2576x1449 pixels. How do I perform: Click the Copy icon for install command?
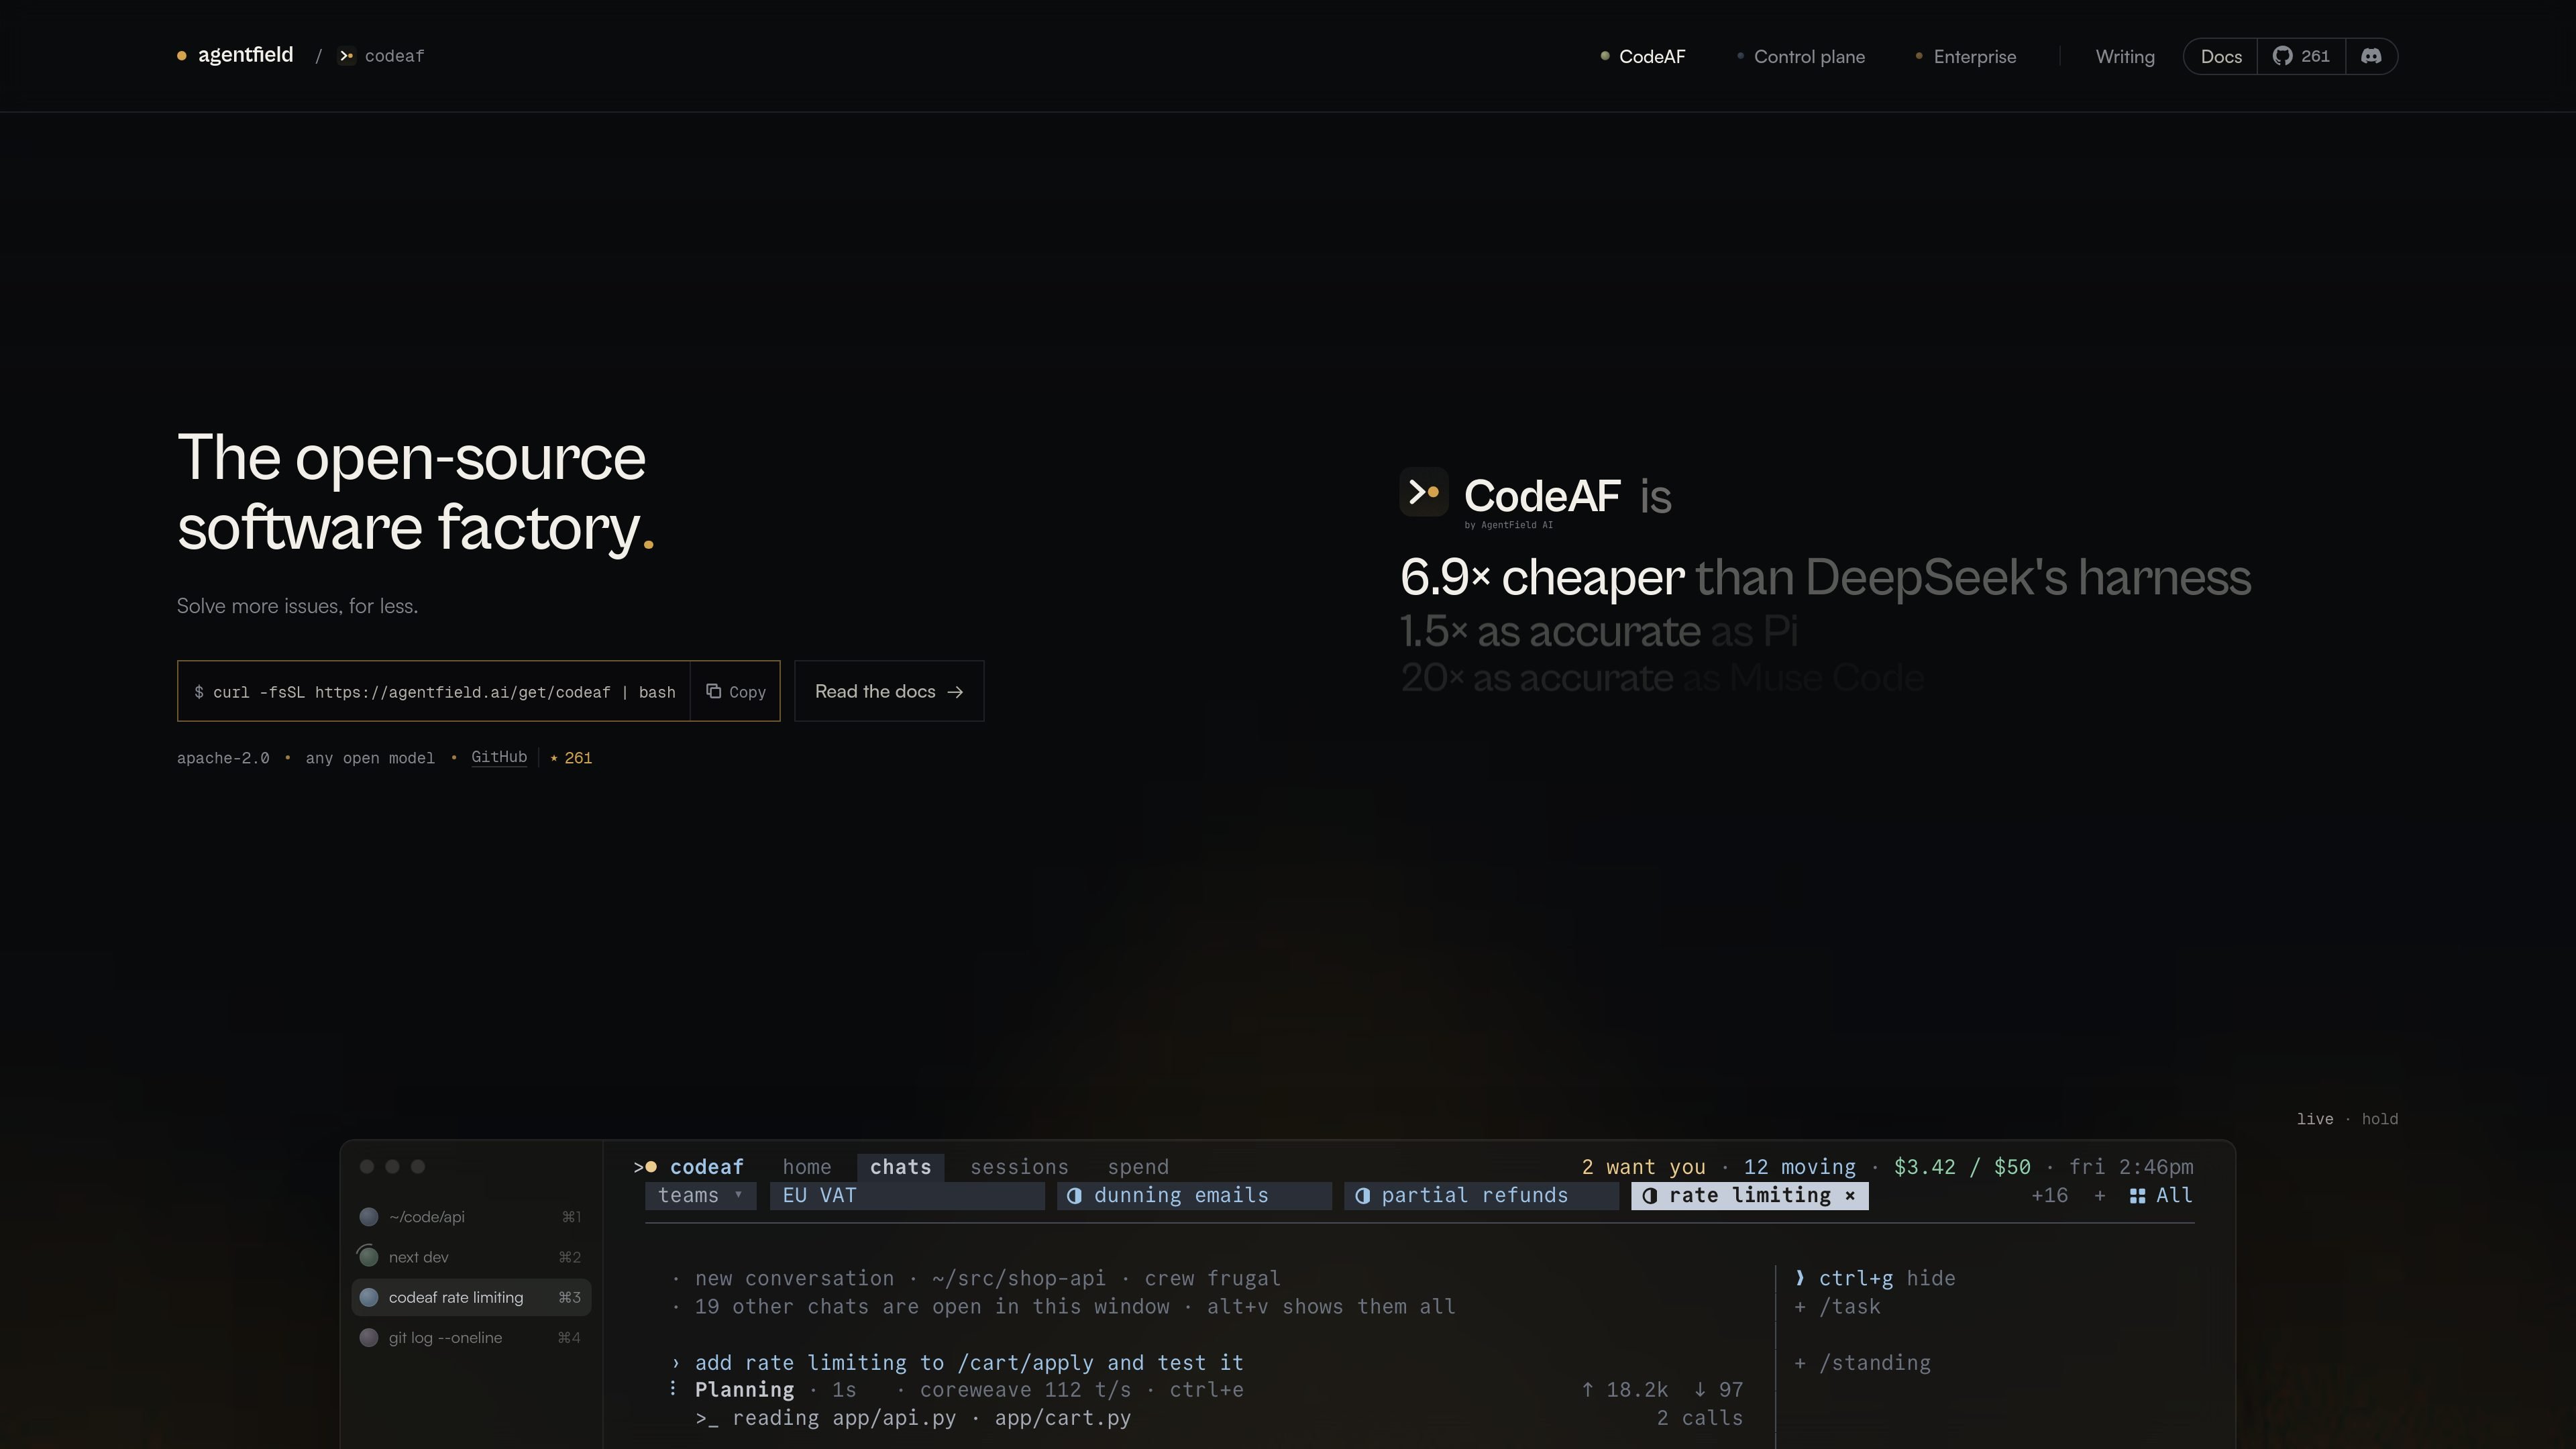coord(713,691)
